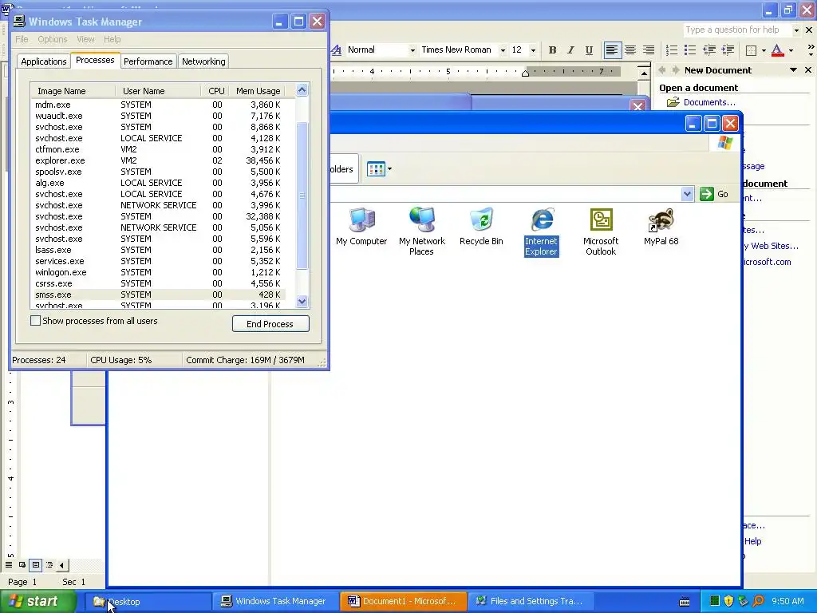The height and width of the screenshot is (613, 817).
Task: Open Task Manager File menu
Action: (22, 39)
